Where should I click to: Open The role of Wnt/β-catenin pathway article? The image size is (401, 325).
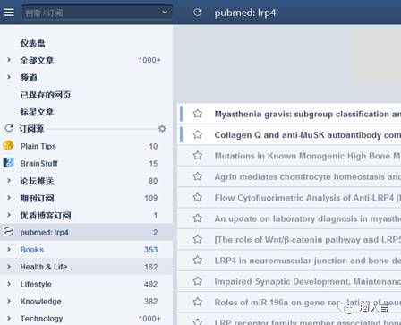pos(308,239)
